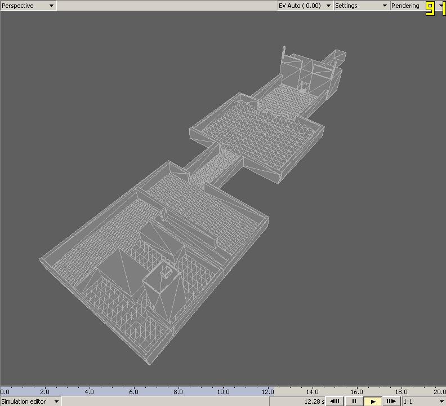Pause the simulation playback
446x406 pixels.
354,401
